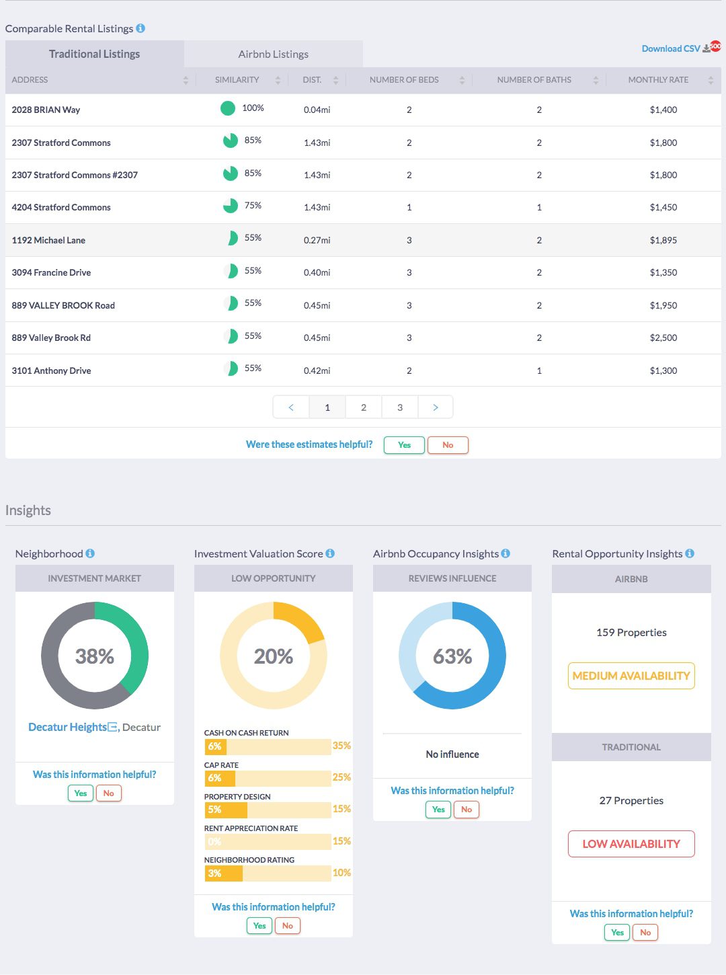Click the Download CSV icon

(707, 48)
